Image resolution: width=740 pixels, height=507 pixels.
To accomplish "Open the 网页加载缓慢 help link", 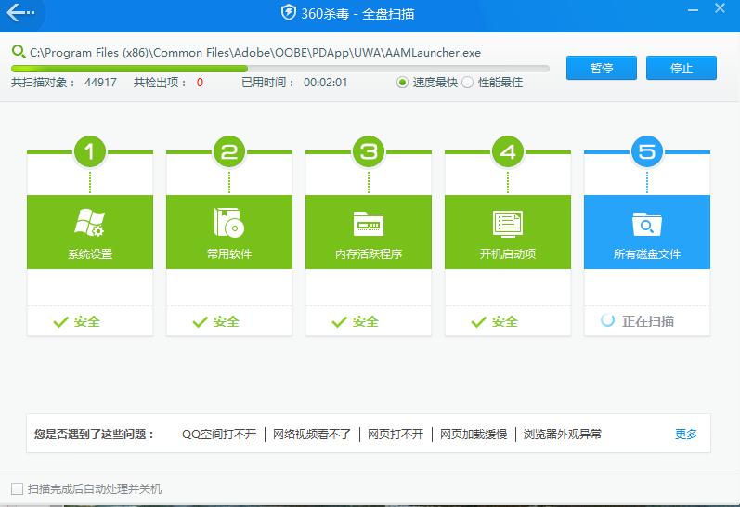I will [474, 434].
